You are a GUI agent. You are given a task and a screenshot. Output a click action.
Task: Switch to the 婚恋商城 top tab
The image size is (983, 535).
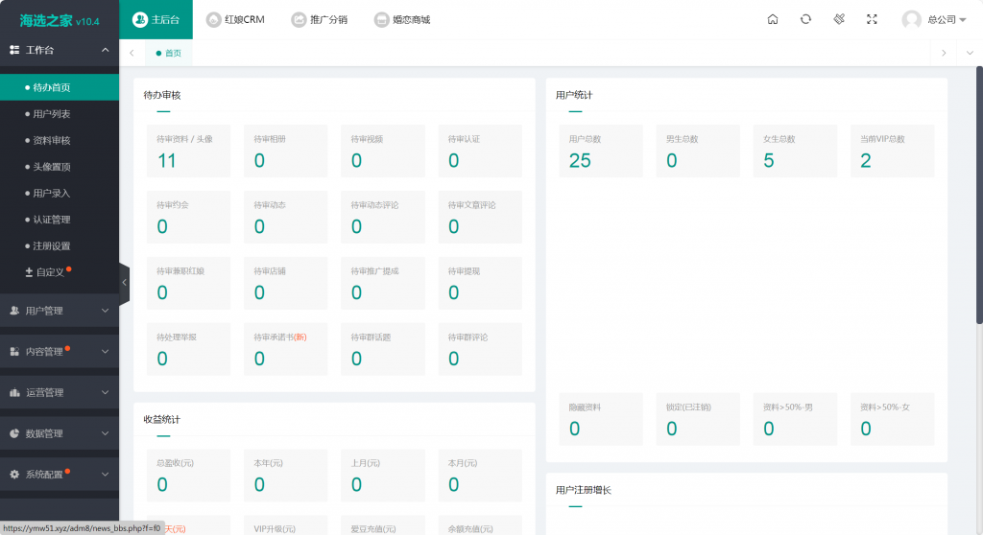pyautogui.click(x=402, y=19)
